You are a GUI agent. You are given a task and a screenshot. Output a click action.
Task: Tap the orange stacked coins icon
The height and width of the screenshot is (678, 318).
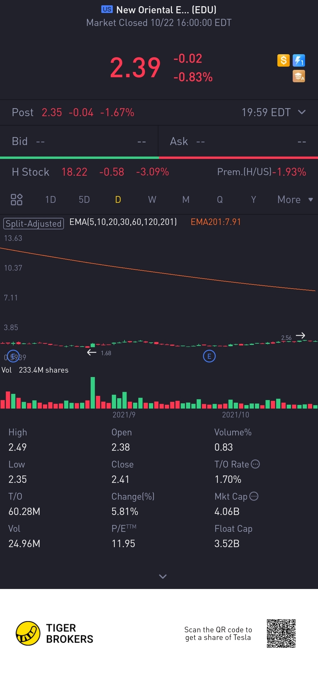click(299, 76)
